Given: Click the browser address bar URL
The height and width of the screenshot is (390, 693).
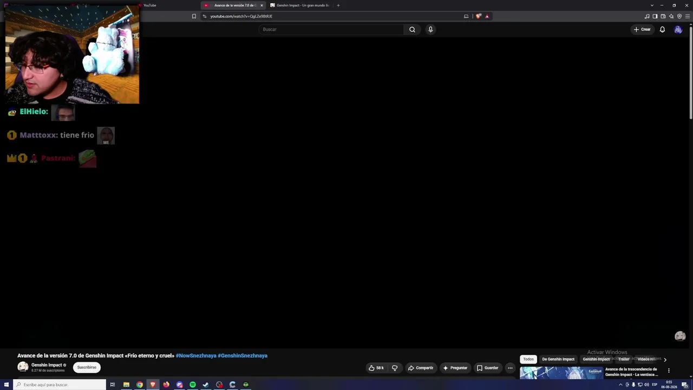Looking at the screenshot, I should (241, 16).
